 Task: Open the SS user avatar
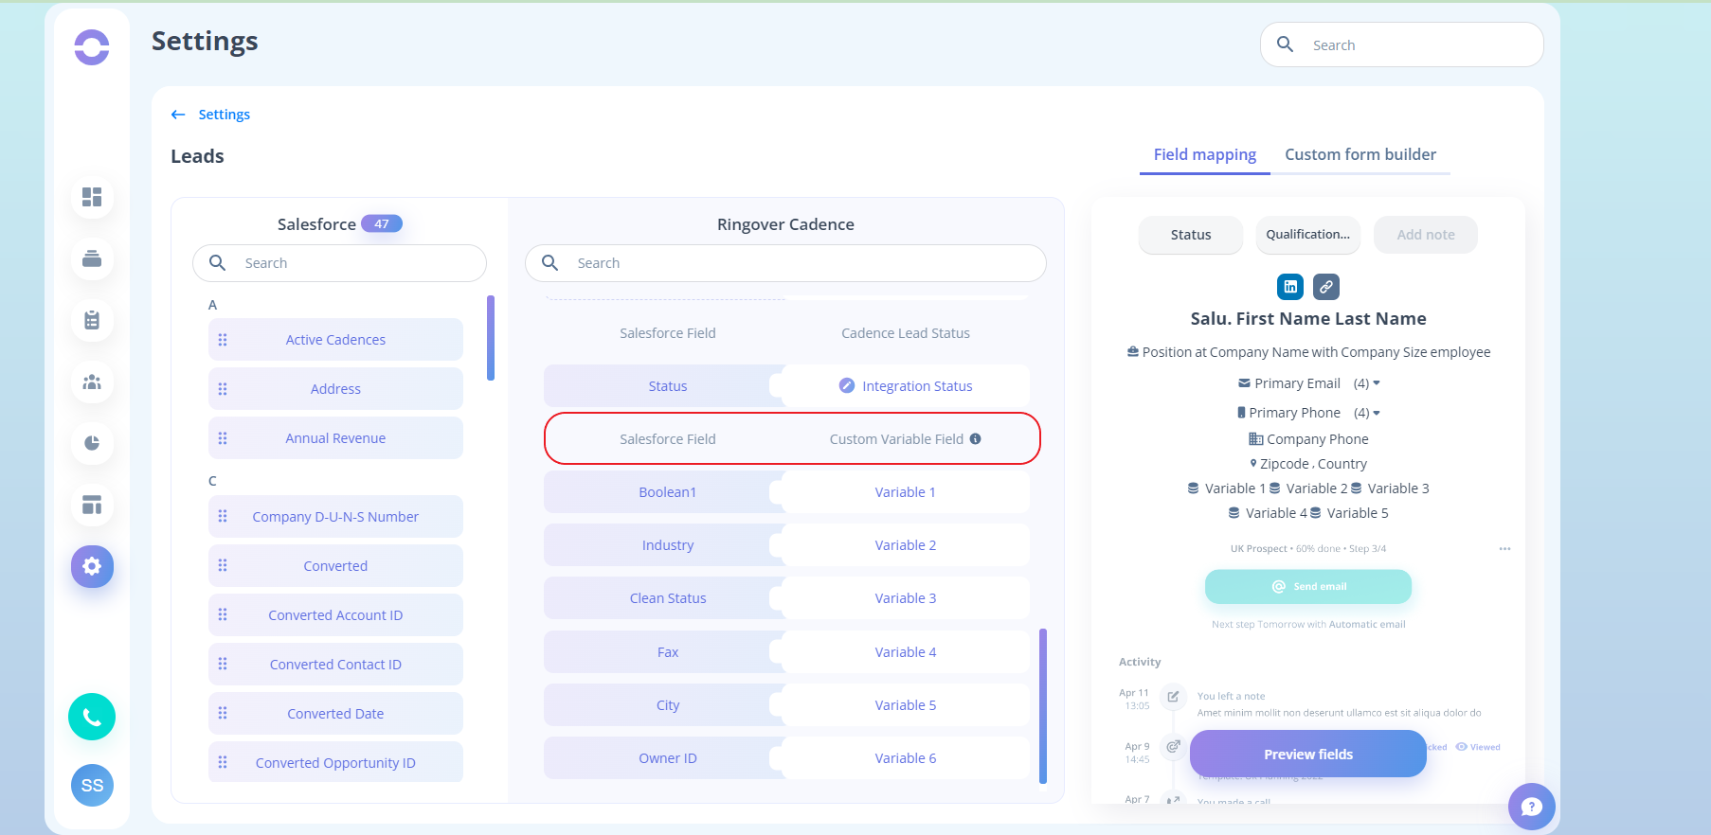tap(92, 785)
